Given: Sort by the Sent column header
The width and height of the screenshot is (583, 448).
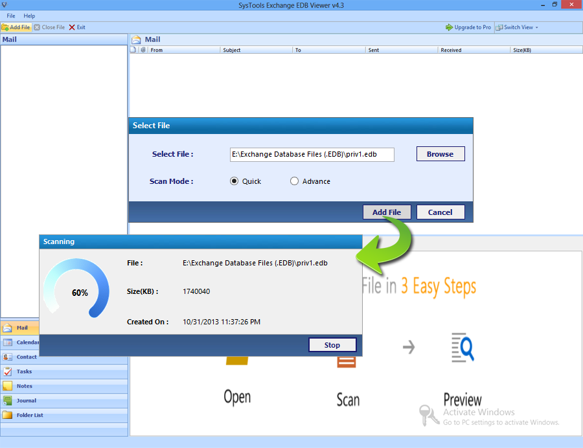Looking at the screenshot, I should (402, 50).
